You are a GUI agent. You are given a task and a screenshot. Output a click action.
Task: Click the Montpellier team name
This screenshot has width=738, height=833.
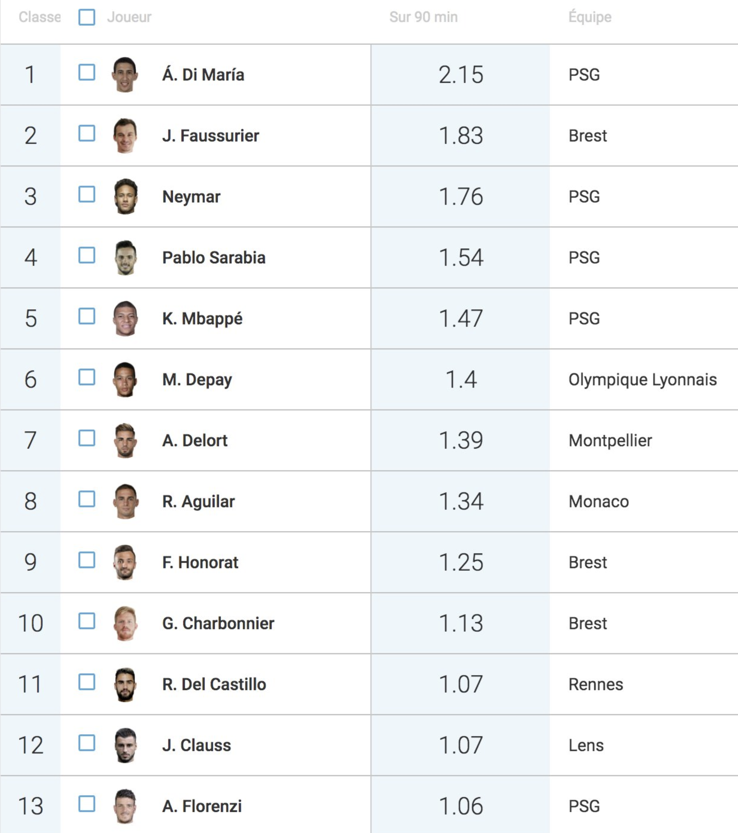[610, 441]
